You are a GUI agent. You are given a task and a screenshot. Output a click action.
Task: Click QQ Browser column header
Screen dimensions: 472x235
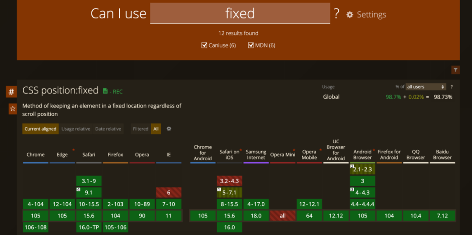416,155
